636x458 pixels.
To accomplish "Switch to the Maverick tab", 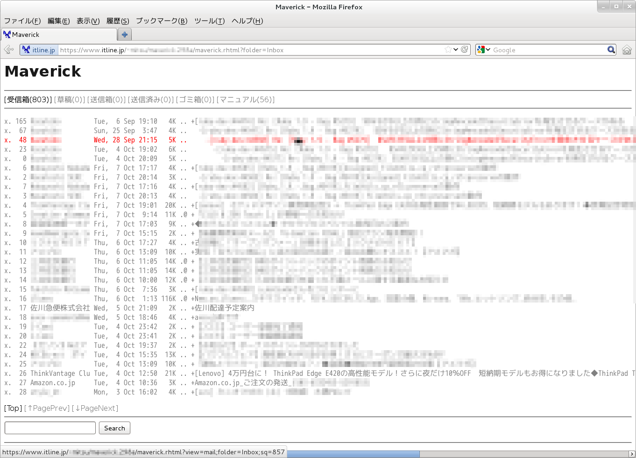I will tap(58, 35).
